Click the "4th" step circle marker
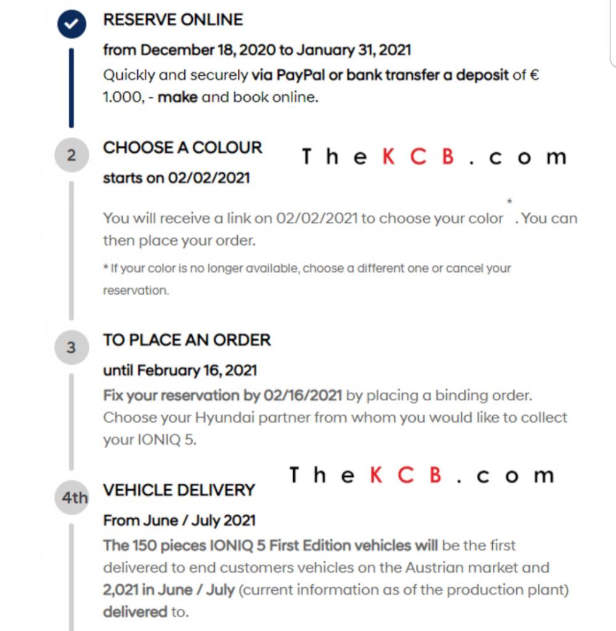 75,497
